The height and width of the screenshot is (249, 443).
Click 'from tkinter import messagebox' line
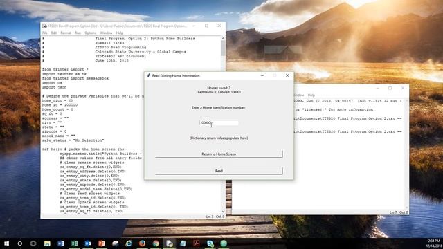click(75, 78)
